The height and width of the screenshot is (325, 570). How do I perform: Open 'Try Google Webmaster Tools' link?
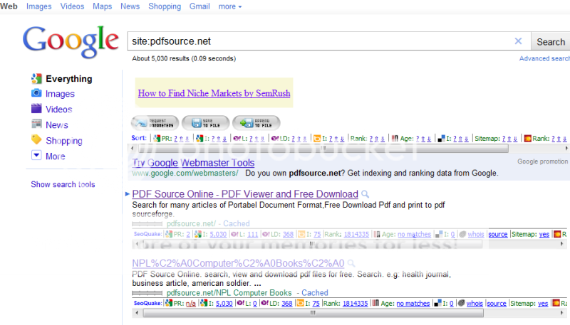193,163
